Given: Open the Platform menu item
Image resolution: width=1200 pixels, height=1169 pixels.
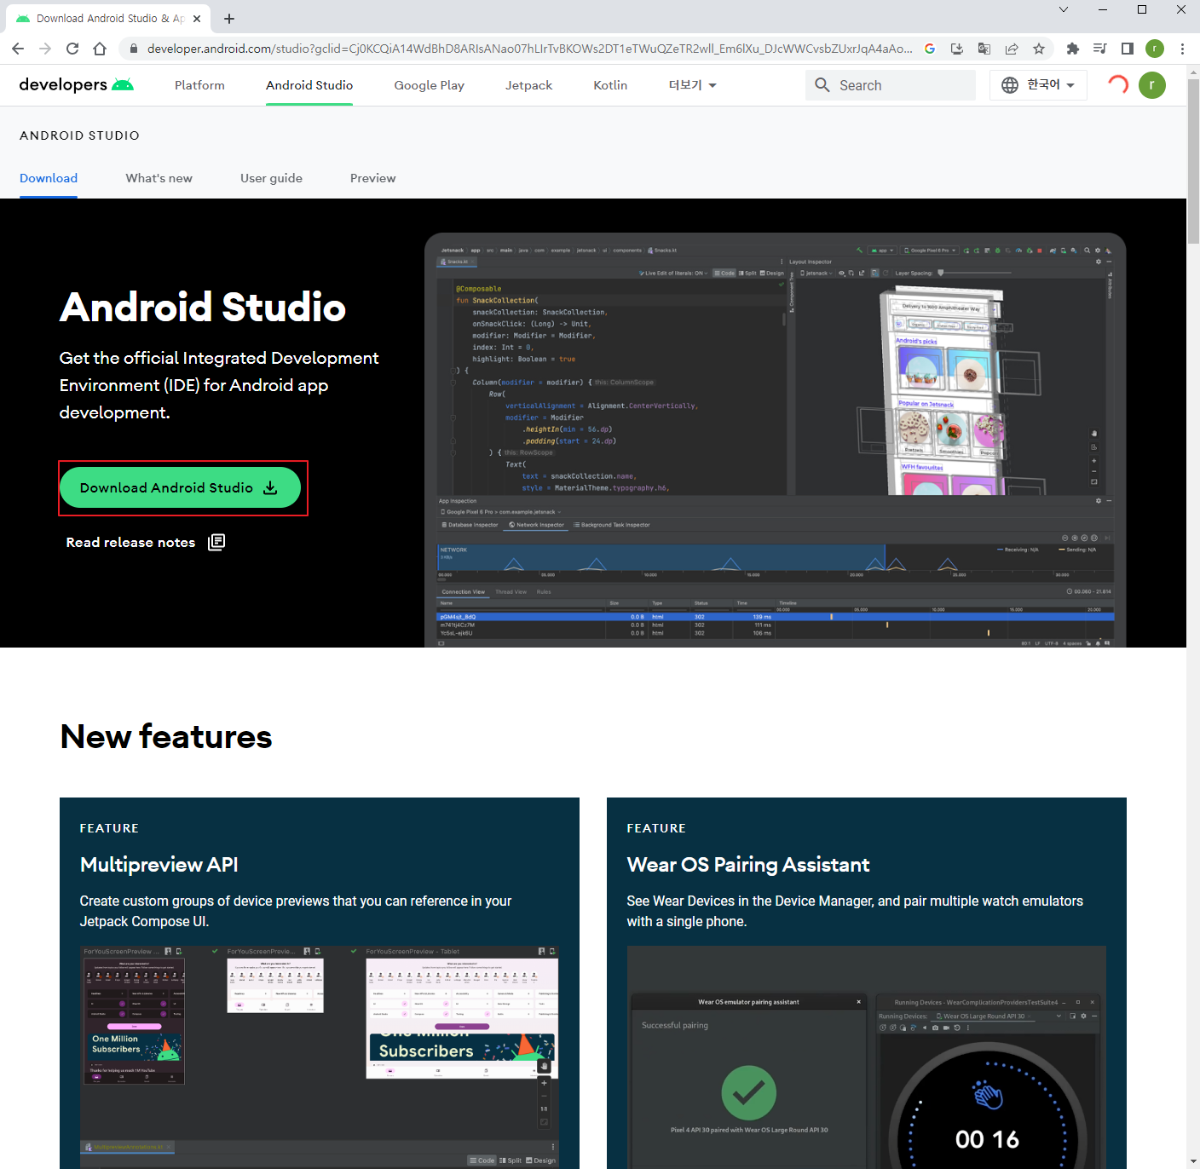Looking at the screenshot, I should tap(199, 85).
